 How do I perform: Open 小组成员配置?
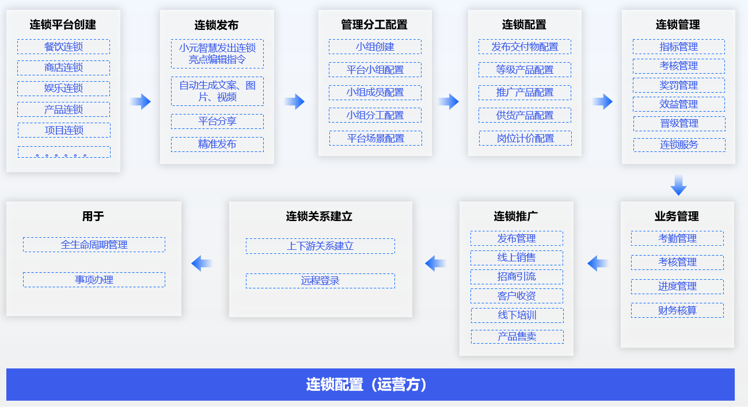coord(375,92)
